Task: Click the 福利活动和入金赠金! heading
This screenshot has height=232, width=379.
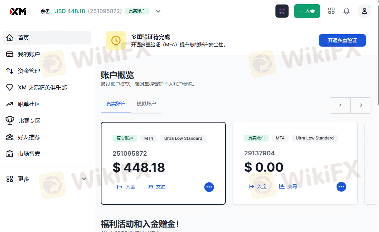Action: click(140, 224)
